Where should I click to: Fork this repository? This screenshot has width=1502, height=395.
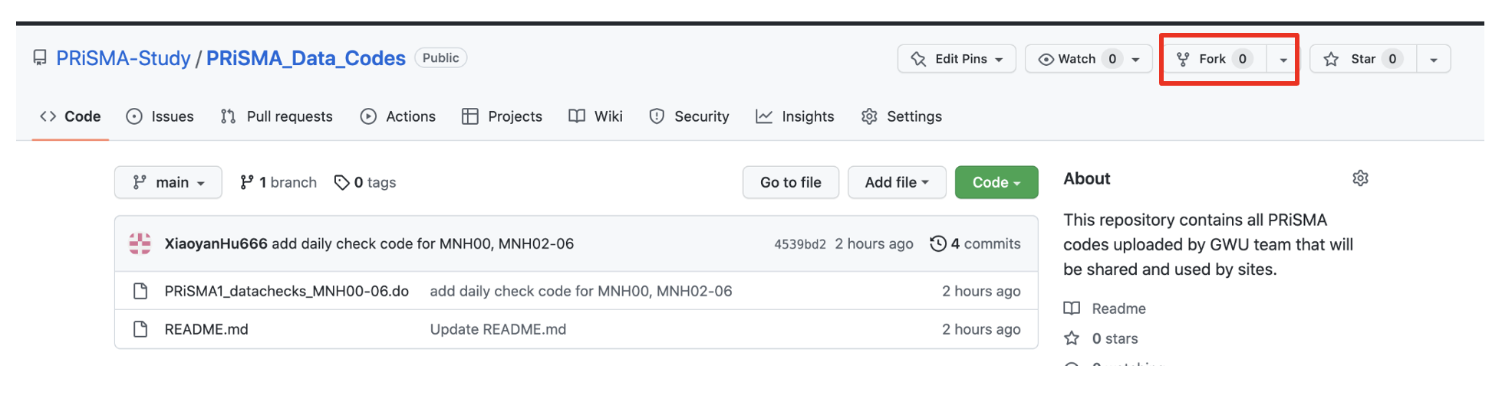1214,59
